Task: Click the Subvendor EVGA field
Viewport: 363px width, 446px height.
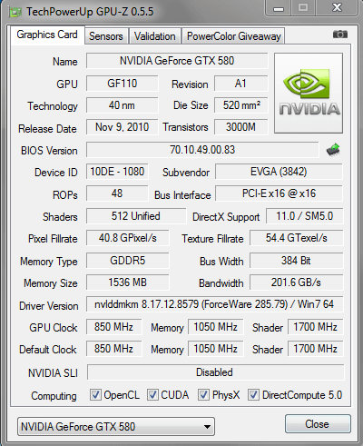Action: pos(279,172)
